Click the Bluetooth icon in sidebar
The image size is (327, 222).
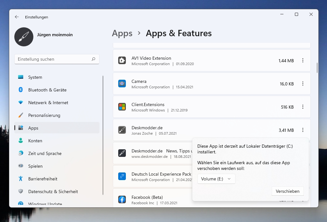[x=21, y=90]
